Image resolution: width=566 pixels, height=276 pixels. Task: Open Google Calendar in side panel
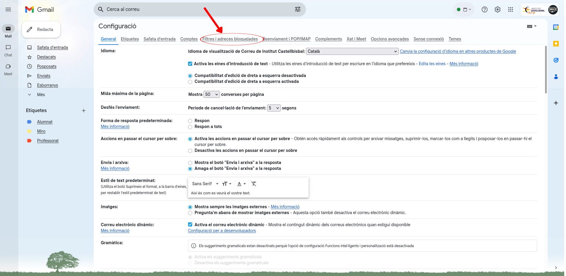(x=556, y=27)
